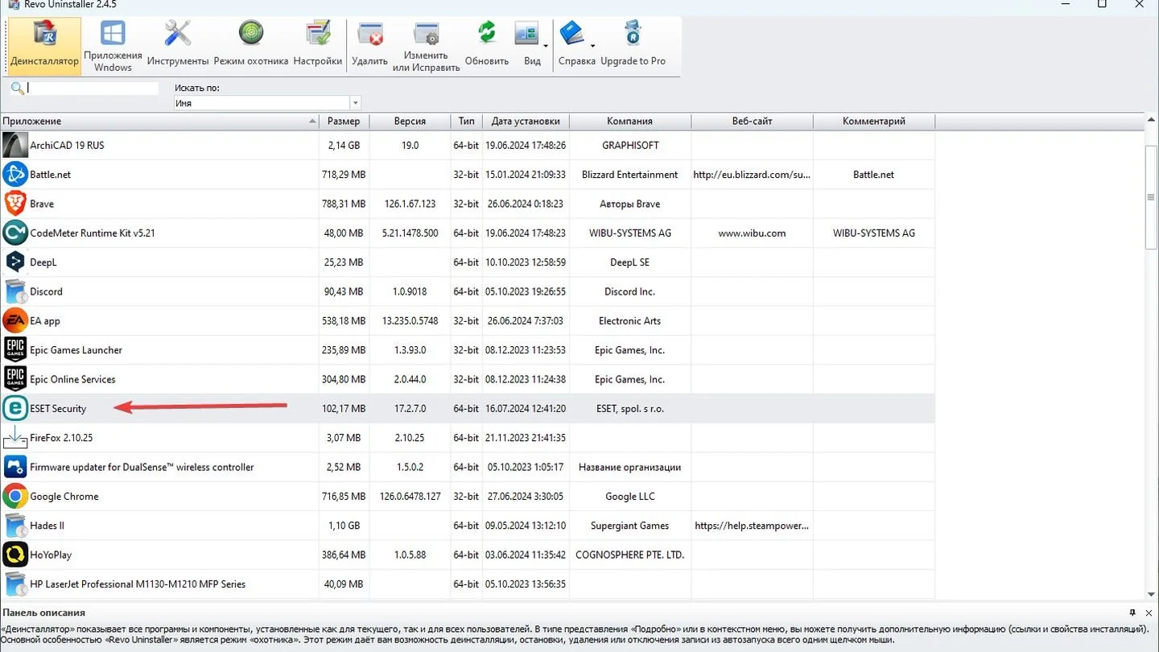
Task: Click version 126.1.67.123 cell
Action: click(410, 204)
